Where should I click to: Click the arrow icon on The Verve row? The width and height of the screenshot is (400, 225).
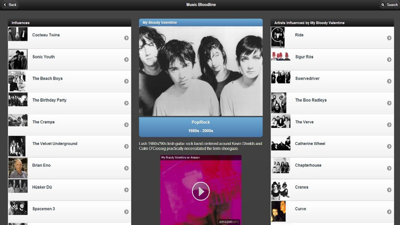pos(389,124)
